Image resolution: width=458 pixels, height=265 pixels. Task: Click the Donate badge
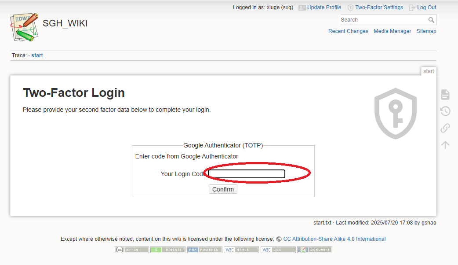[168, 250]
